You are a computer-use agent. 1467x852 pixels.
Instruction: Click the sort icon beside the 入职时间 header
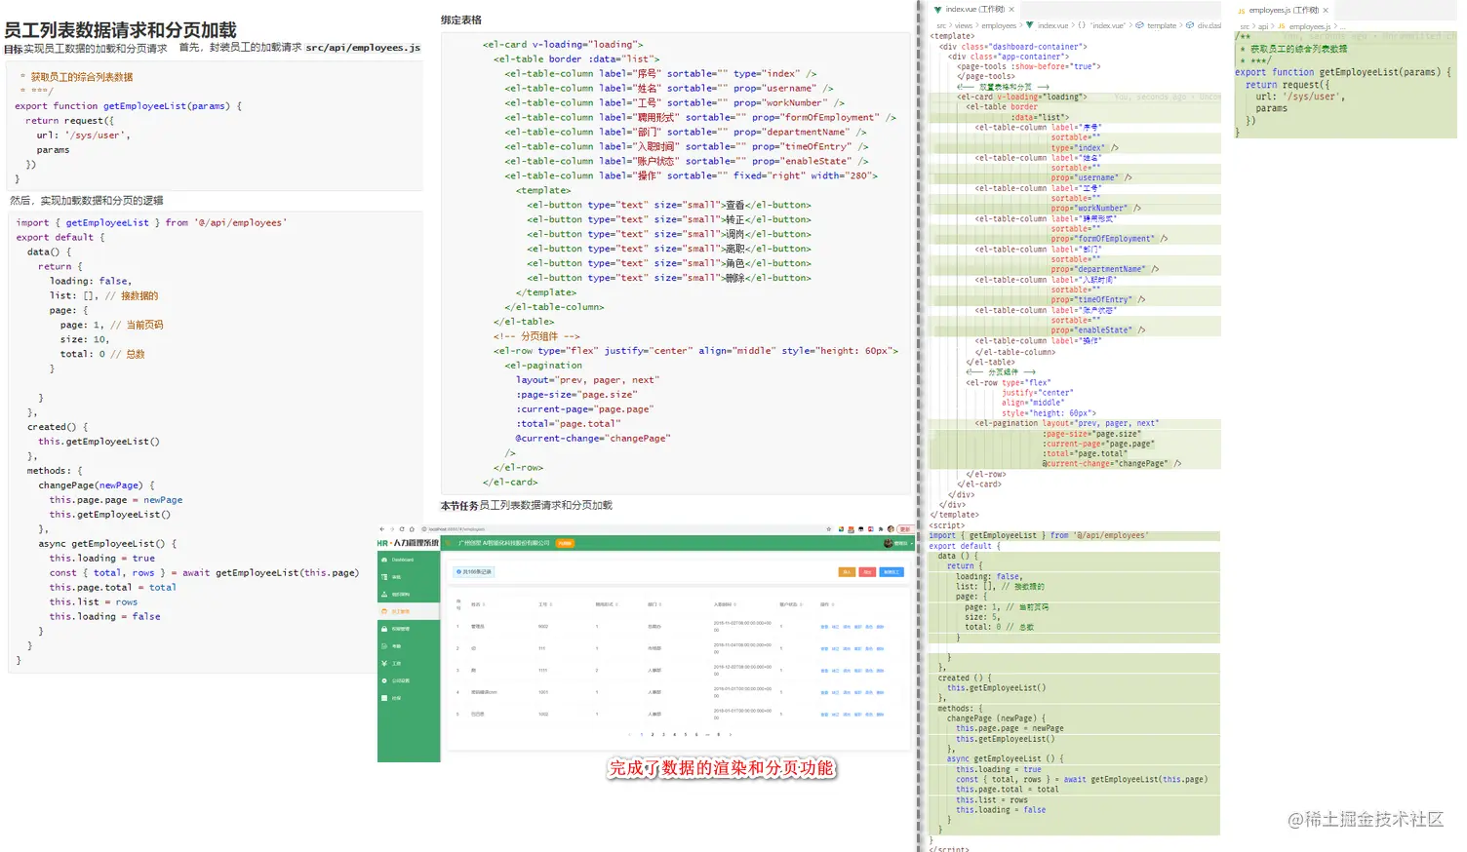click(x=735, y=604)
